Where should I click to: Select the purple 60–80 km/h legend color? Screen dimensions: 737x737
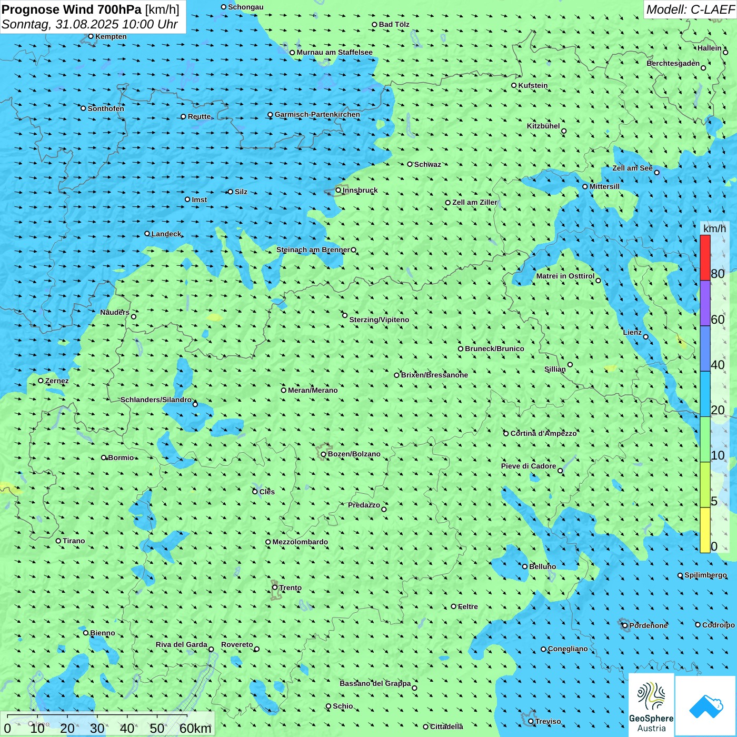(x=705, y=303)
